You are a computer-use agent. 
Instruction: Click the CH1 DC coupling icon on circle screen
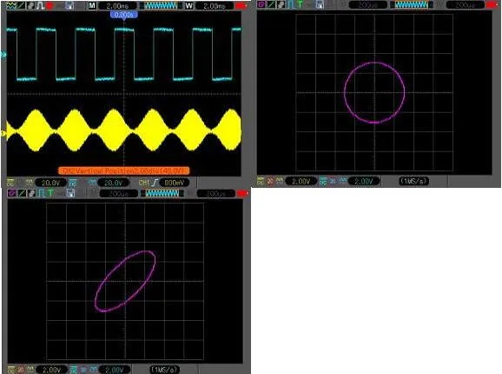(261, 181)
